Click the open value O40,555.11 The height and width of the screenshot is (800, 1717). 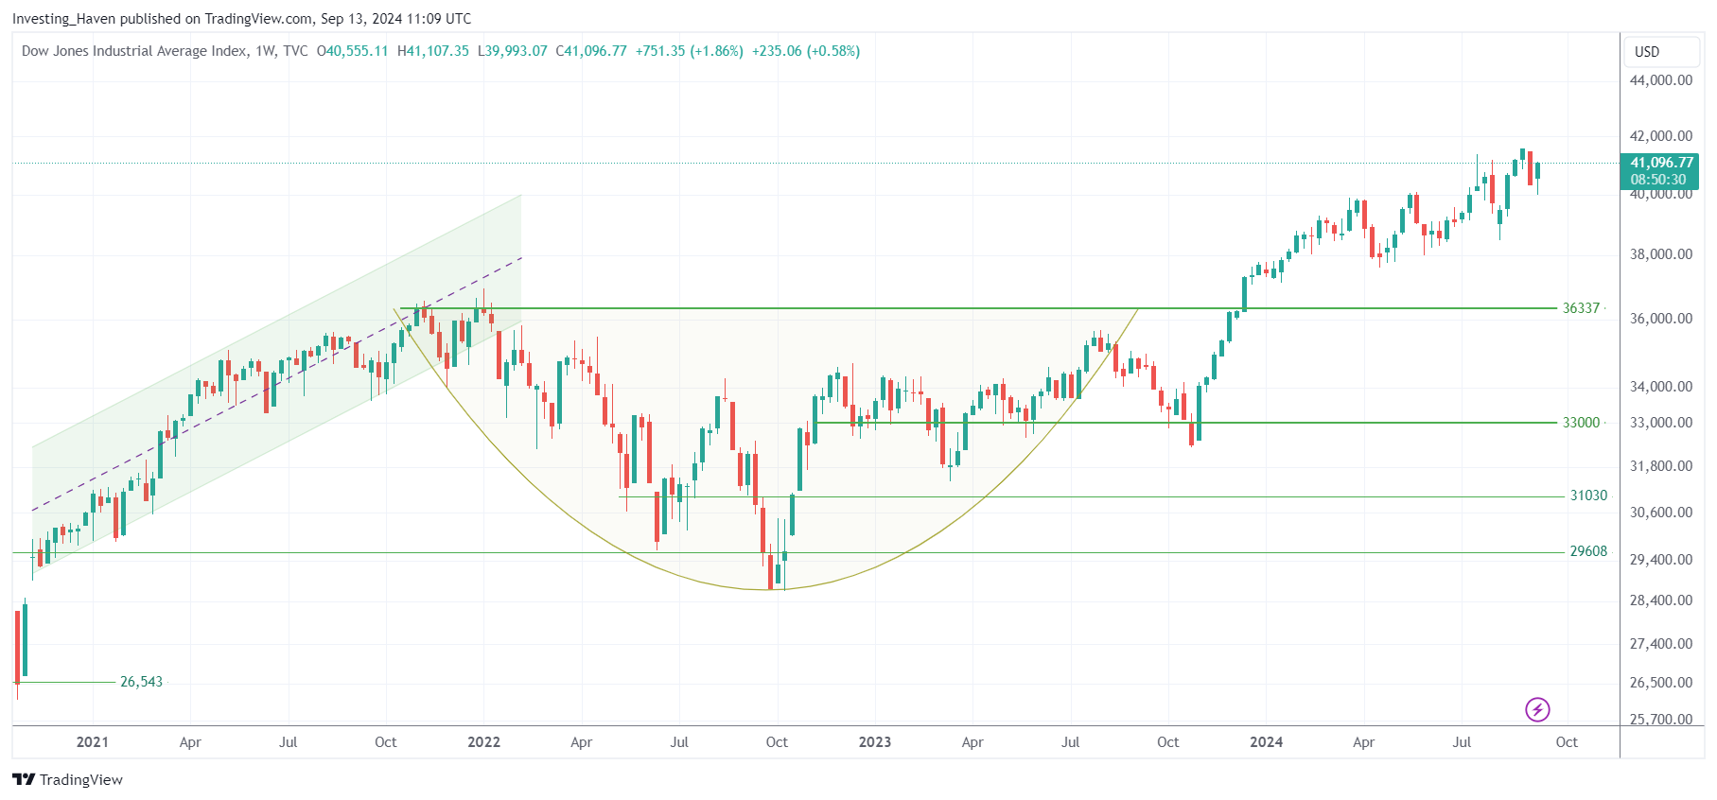[x=352, y=51]
